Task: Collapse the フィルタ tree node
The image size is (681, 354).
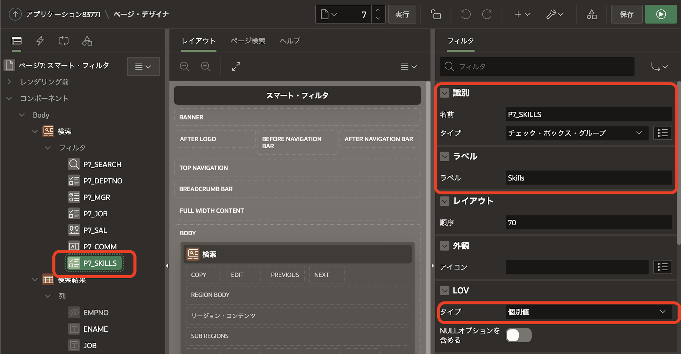Action: [x=48, y=148]
